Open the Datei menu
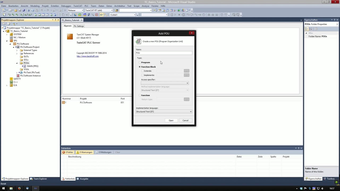The height and width of the screenshot is (191, 340). pyautogui.click(x=3, y=6)
